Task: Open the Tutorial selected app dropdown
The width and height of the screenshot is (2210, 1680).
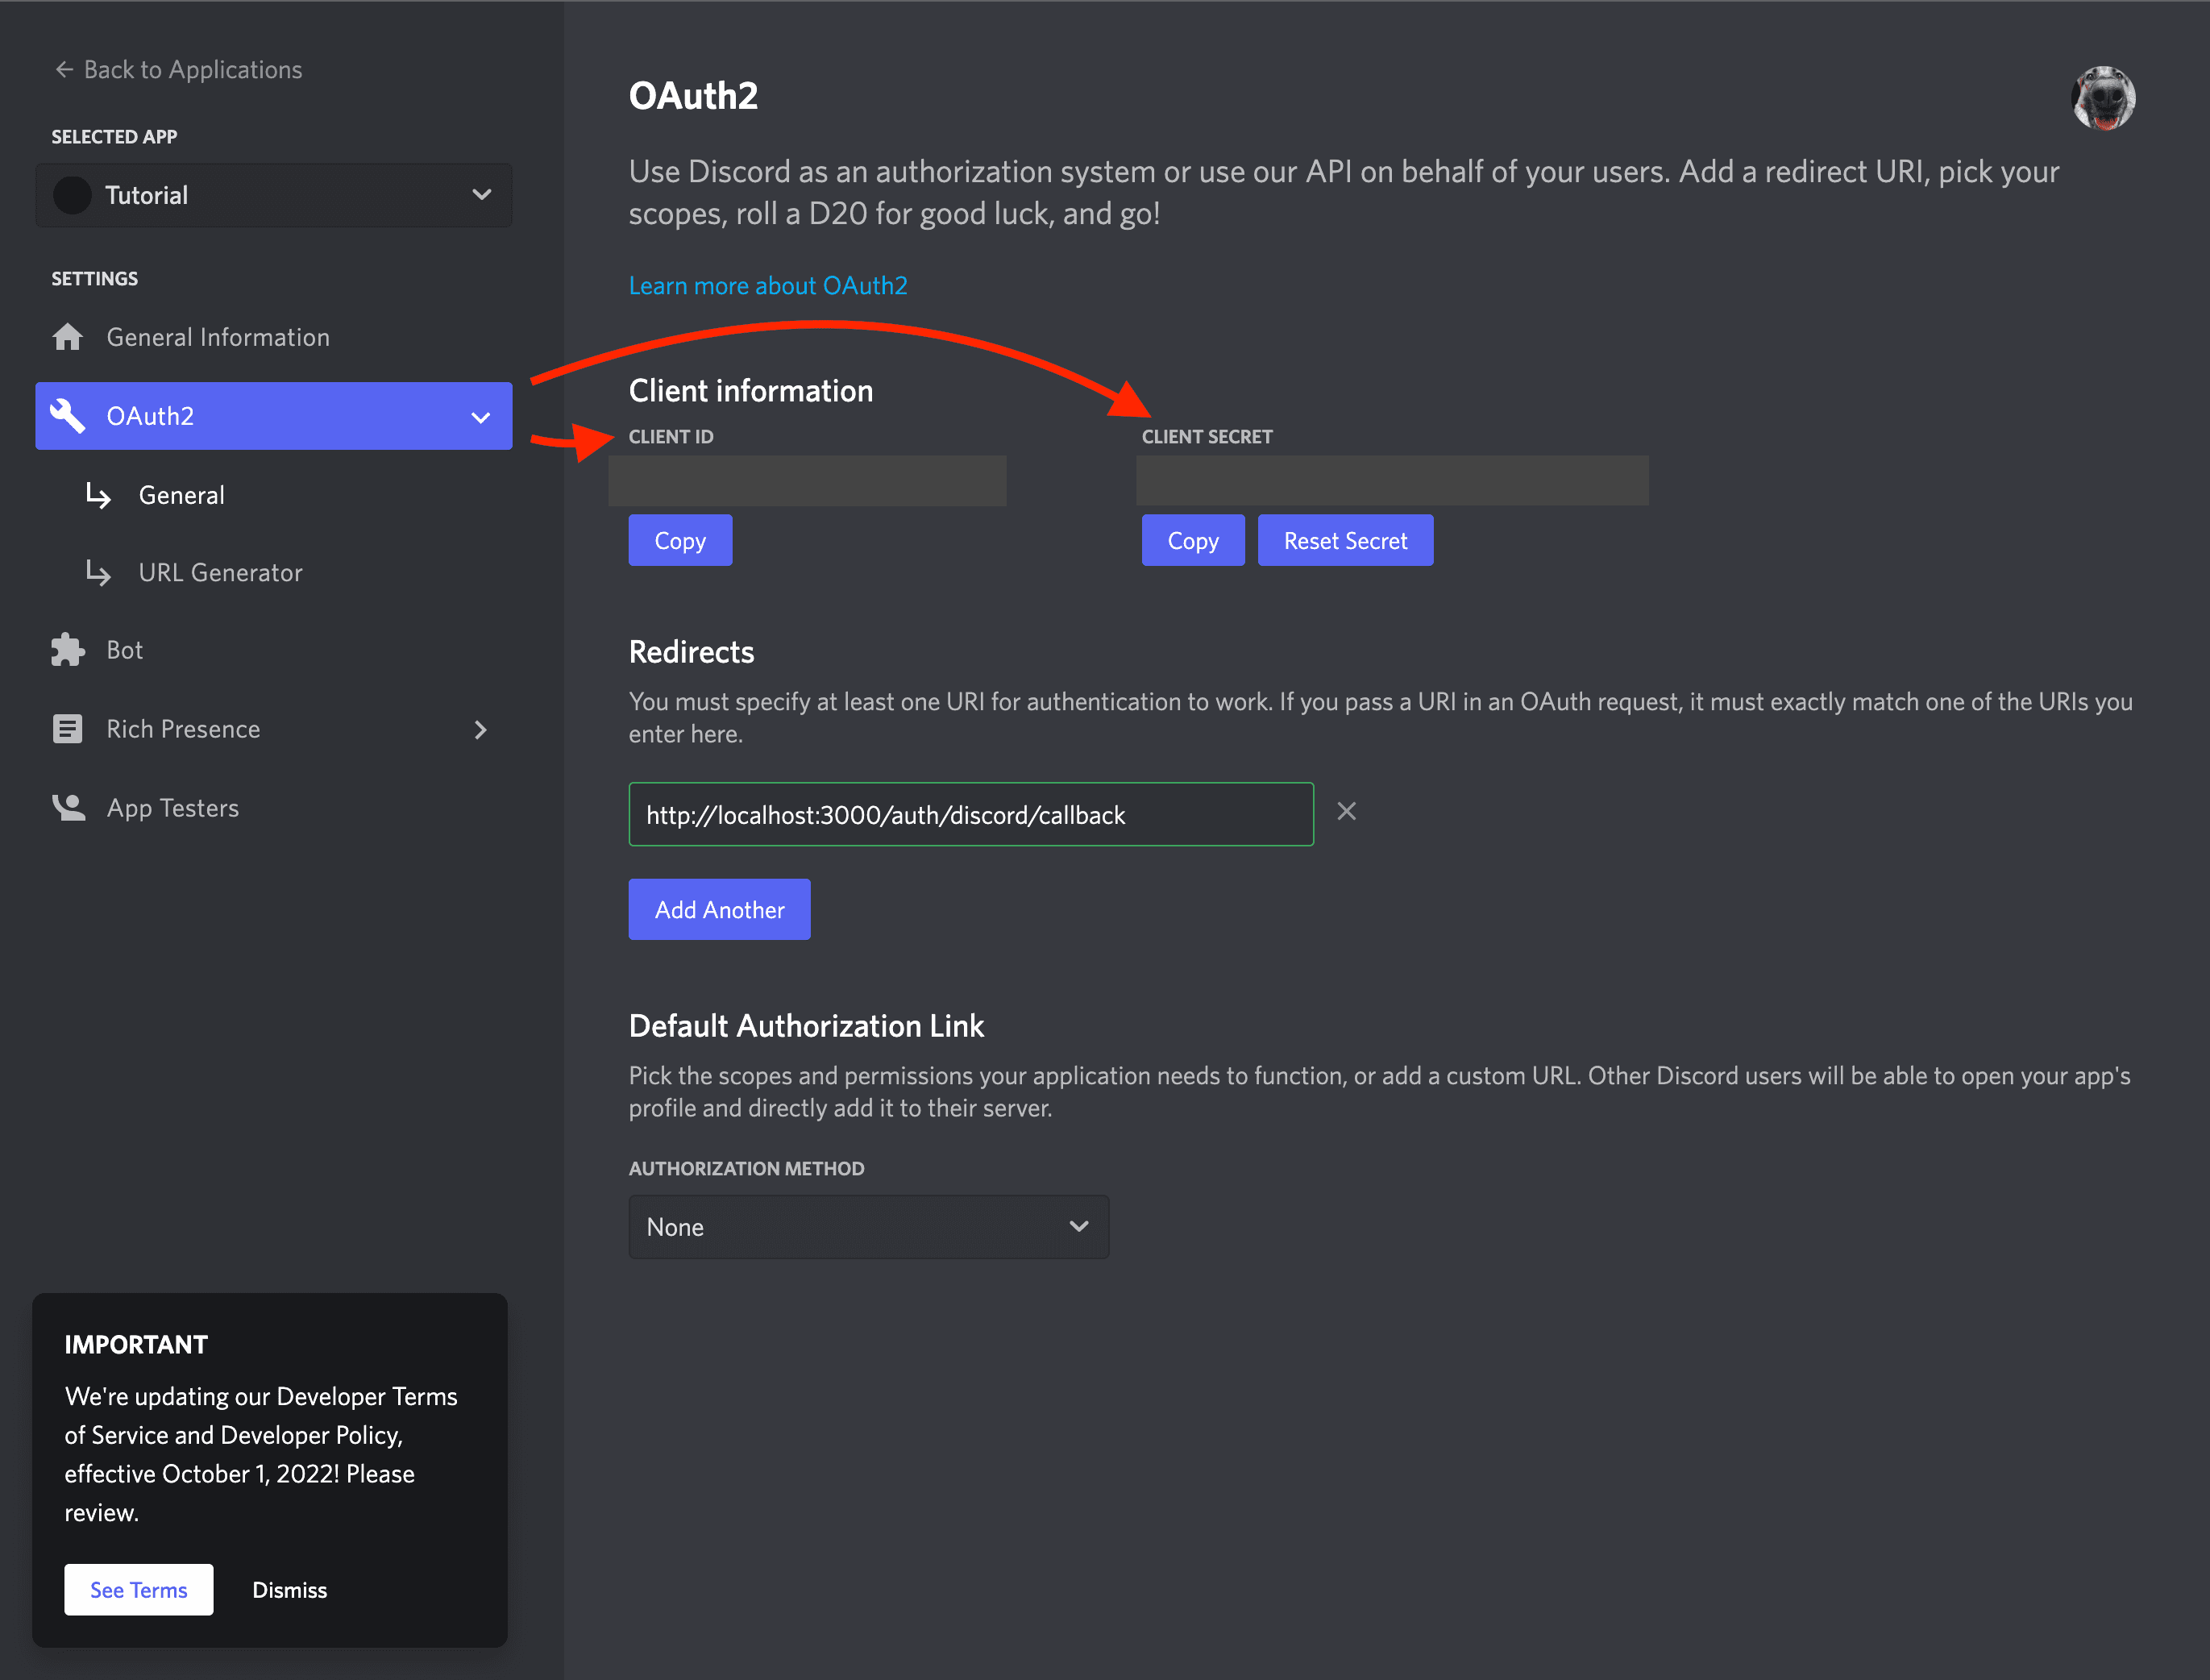Action: point(273,195)
